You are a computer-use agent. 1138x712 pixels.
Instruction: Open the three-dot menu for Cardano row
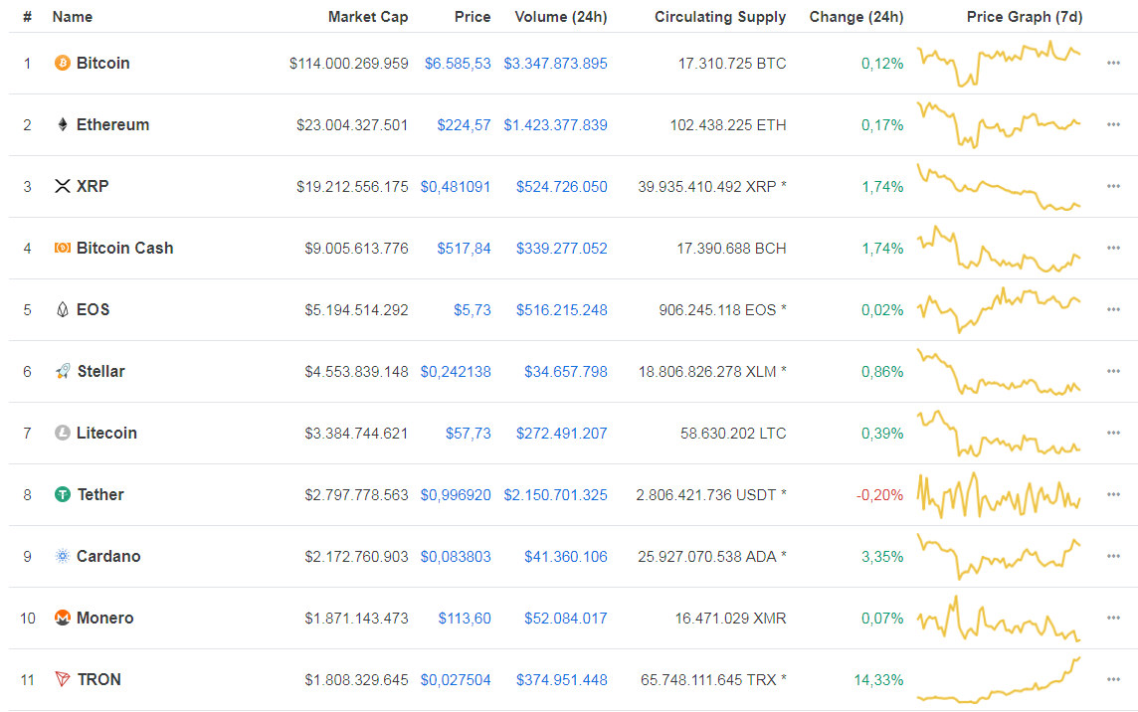coord(1113,557)
